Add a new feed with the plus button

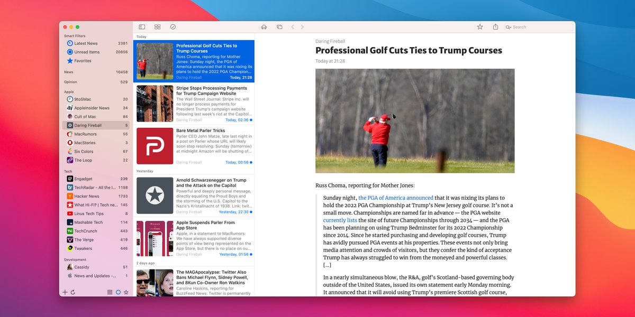tap(65, 292)
